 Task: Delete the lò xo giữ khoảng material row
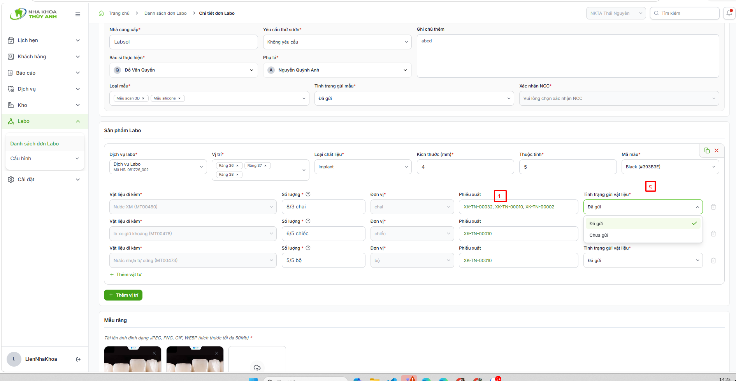coord(713,234)
